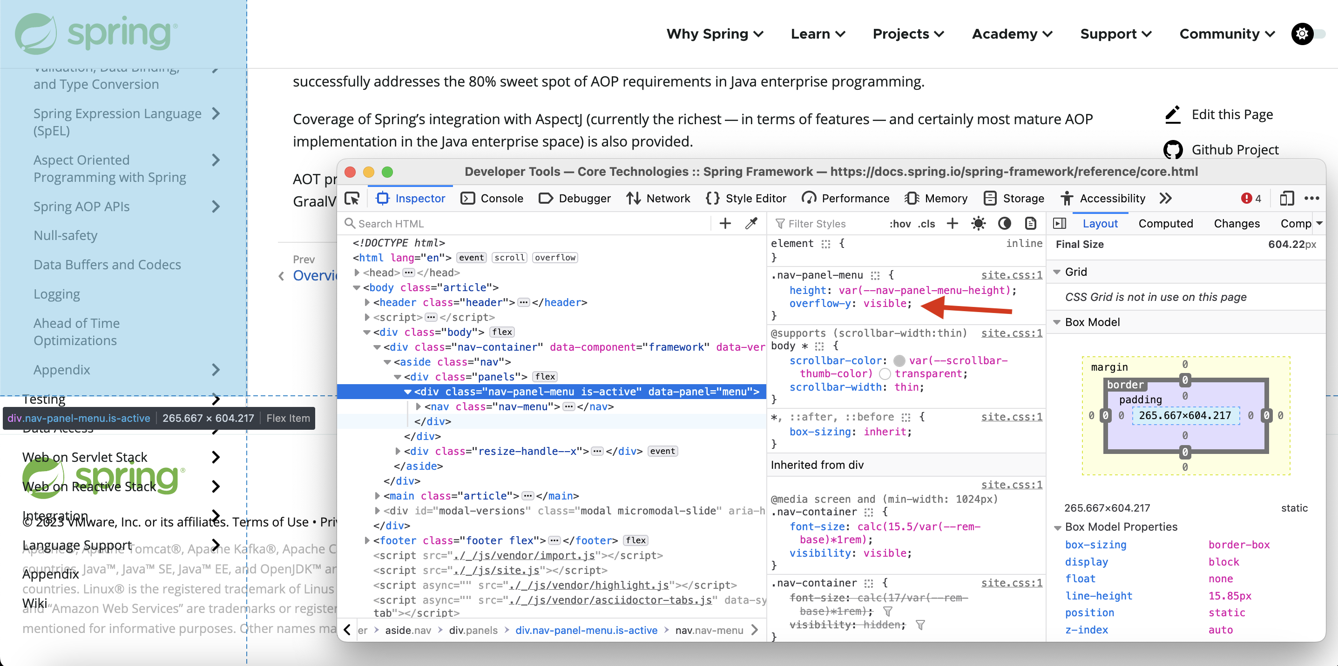Open the Accessibility tab
Viewport: 1338px width, 666px height.
pos(1103,198)
